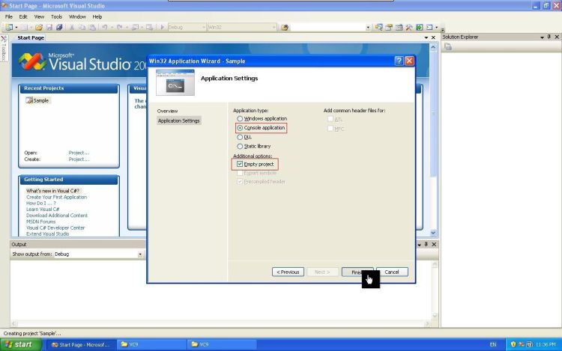Open the Find combo box dropdown arrow
The width and height of the screenshot is (562, 351).
(368, 27)
